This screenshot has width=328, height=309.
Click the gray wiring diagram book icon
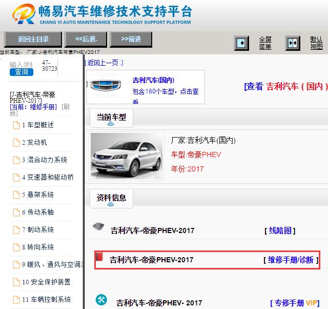[98, 227]
